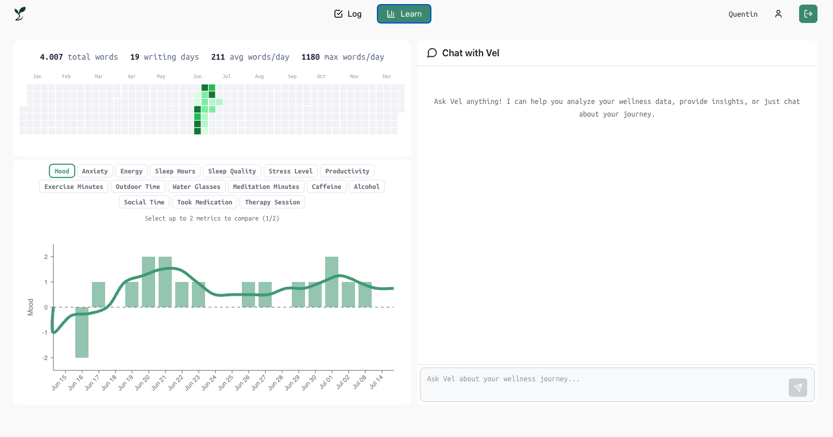The image size is (833, 437).
Task: Toggle the Stress Level metric
Action: tap(291, 171)
